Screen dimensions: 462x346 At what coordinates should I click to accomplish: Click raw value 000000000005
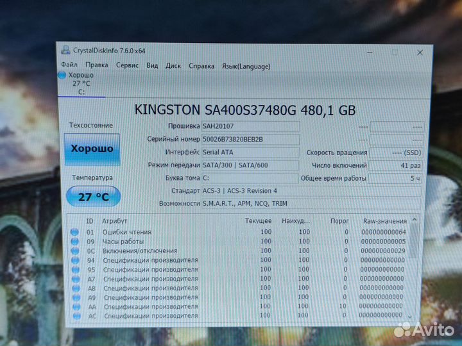(x=383, y=242)
